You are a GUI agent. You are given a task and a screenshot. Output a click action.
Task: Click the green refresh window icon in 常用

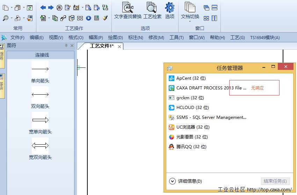(x=30, y=8)
